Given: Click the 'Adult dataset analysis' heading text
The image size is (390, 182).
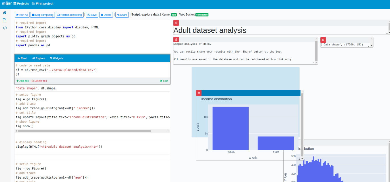Looking at the screenshot, I should (210, 30).
